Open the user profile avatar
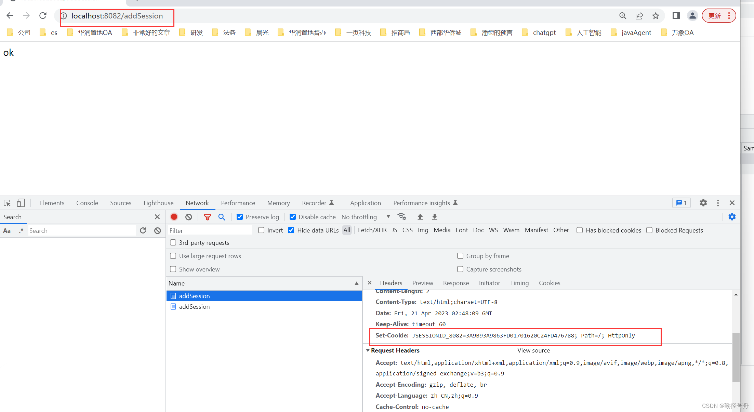 (692, 16)
